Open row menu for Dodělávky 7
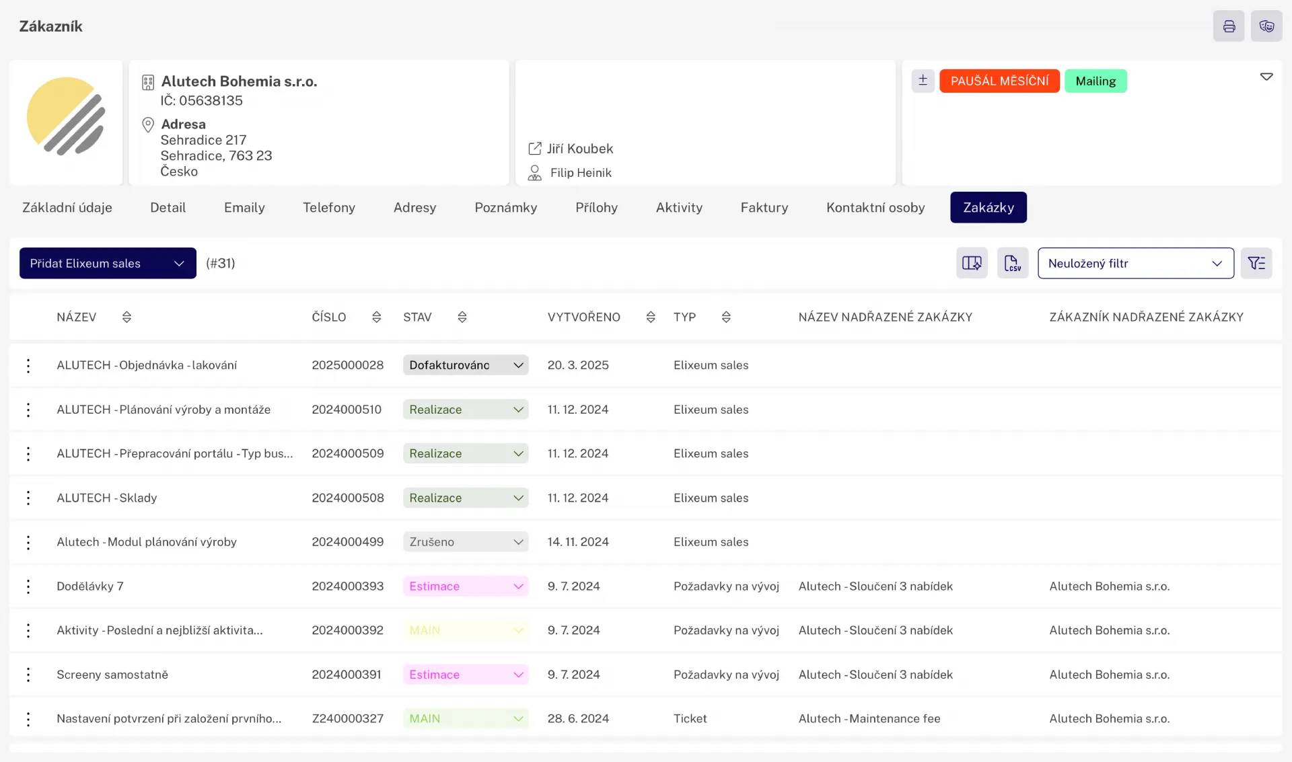1292x762 pixels. pyautogui.click(x=28, y=586)
